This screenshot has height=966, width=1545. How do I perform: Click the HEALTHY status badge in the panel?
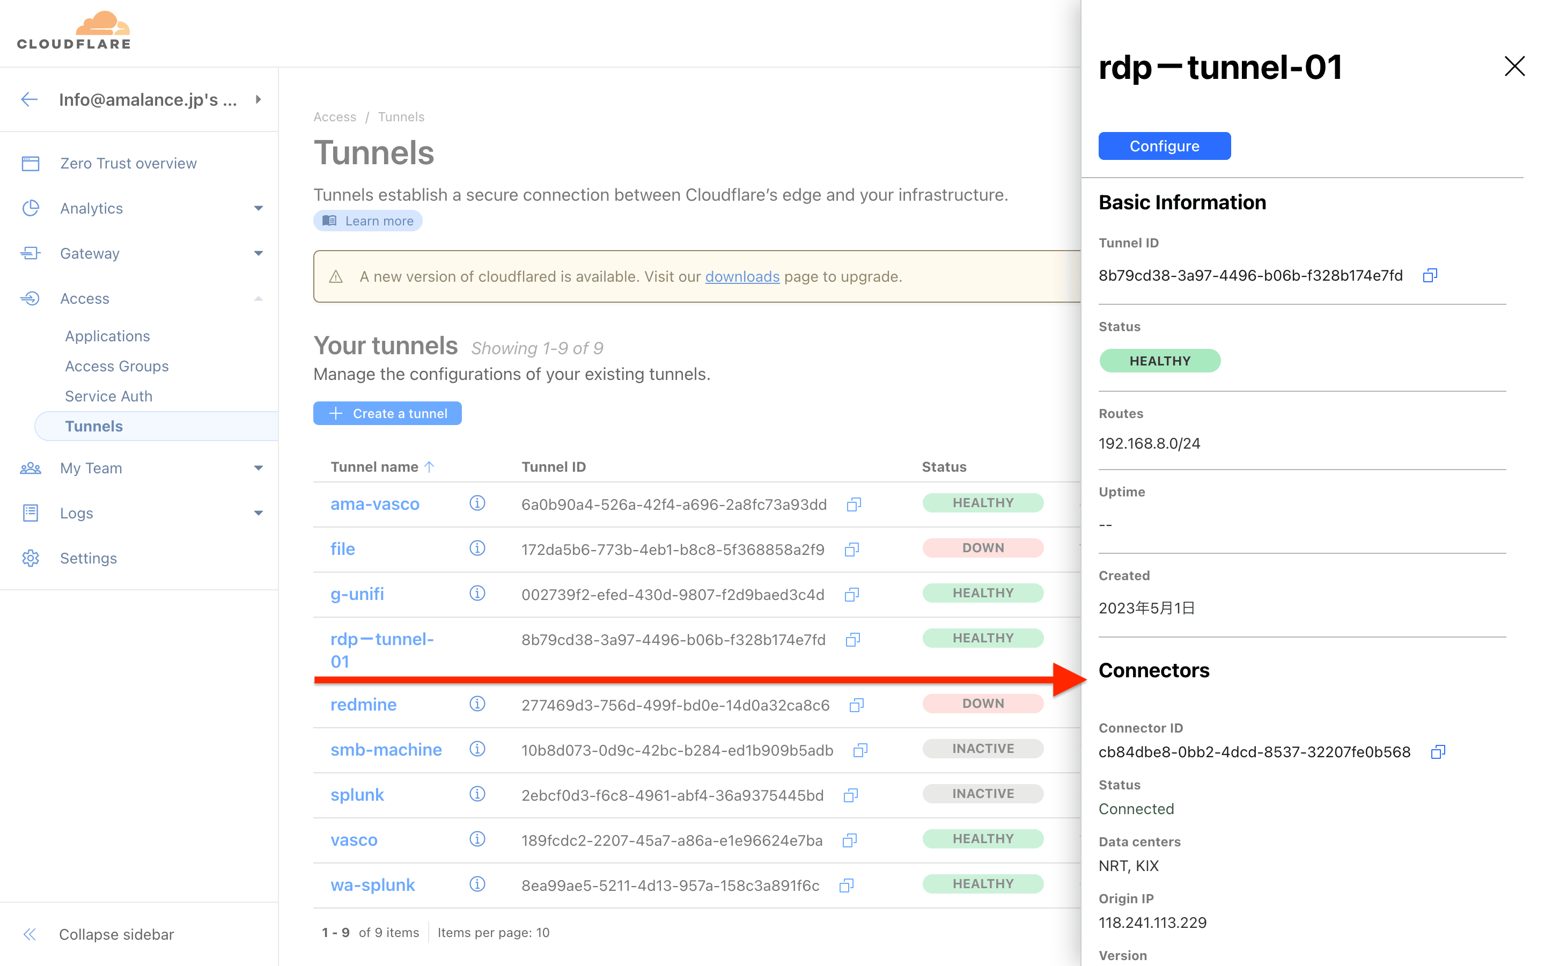point(1159,361)
